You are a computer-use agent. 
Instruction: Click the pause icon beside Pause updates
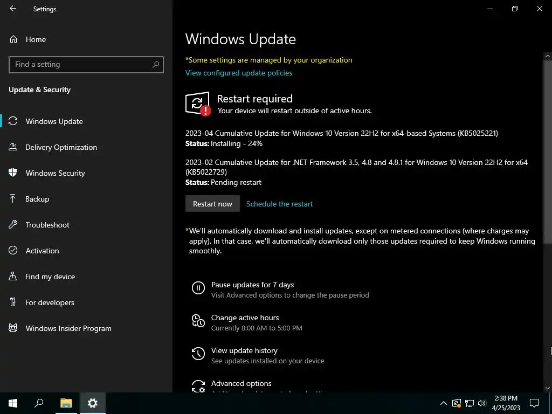pyautogui.click(x=198, y=288)
